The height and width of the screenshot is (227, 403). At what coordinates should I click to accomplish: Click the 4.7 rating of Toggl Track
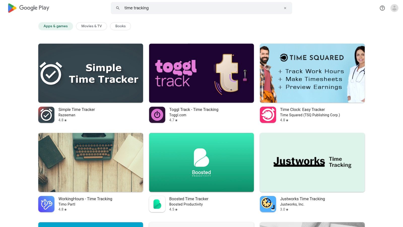pos(173,120)
